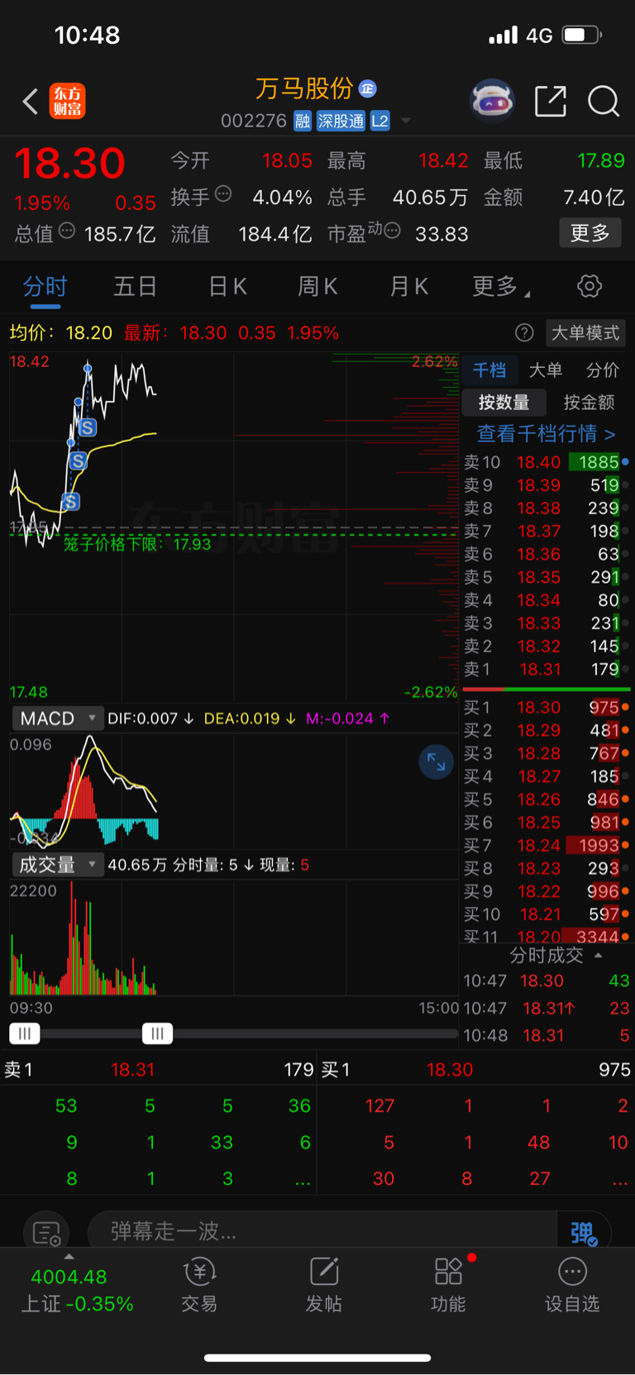Tap the 弹 danmaku send icon
The image size is (635, 1375).
[x=584, y=1233]
